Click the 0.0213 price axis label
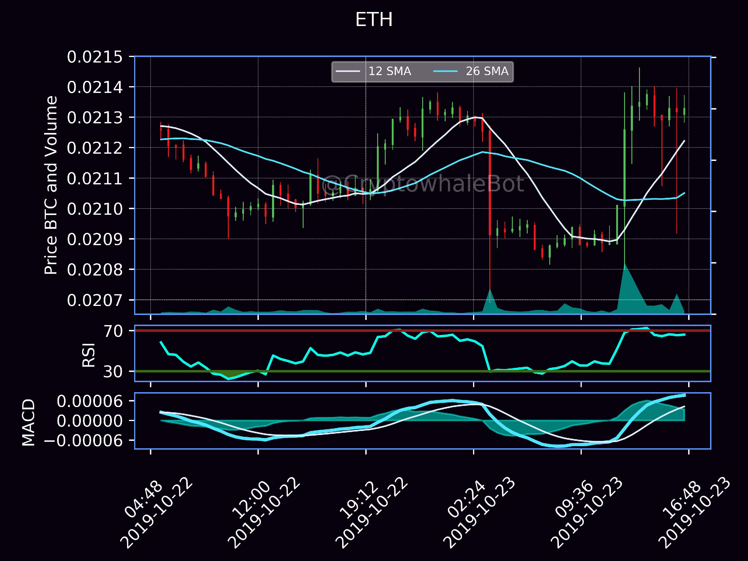The height and width of the screenshot is (561, 748). pyautogui.click(x=95, y=118)
